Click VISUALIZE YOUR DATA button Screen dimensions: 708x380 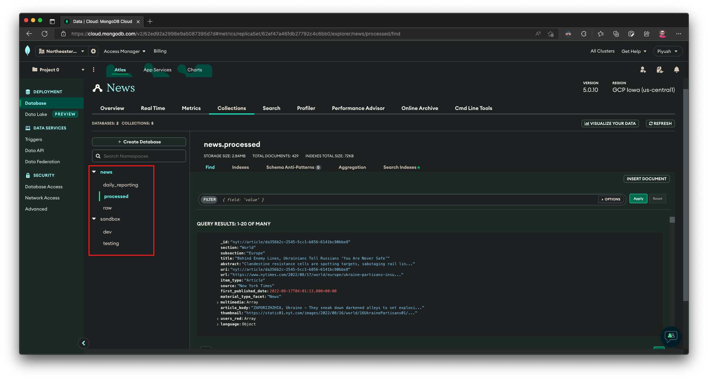pyautogui.click(x=610, y=124)
